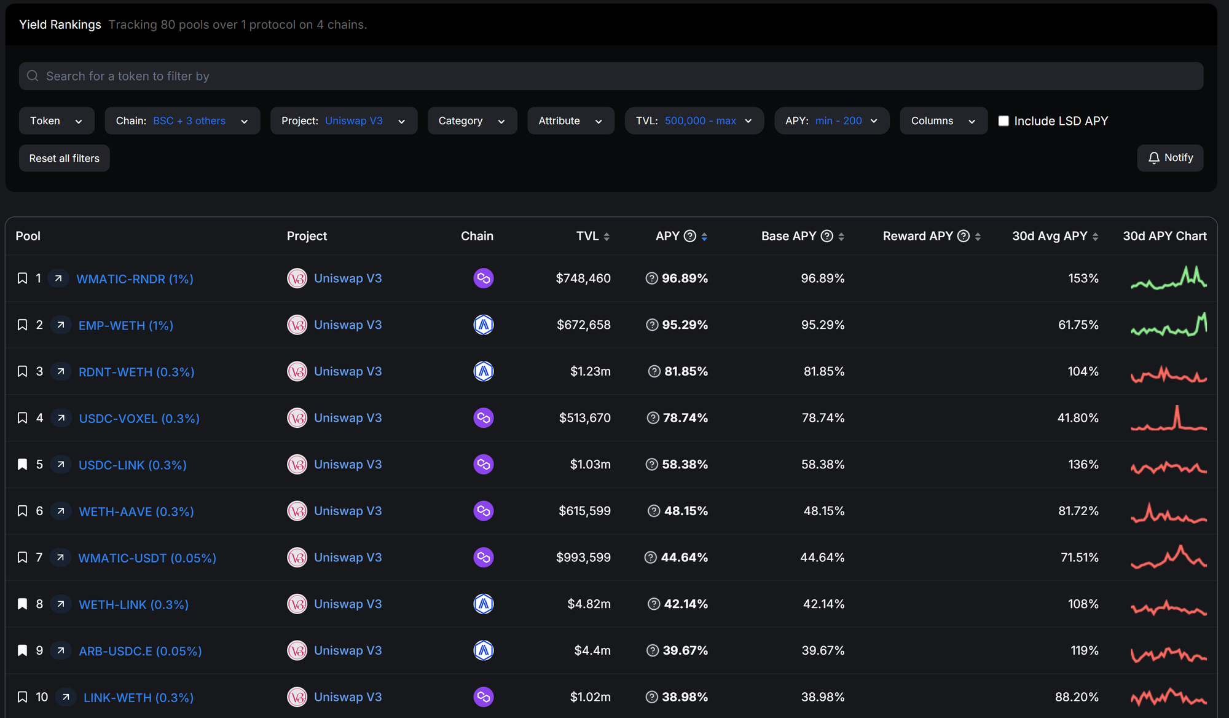Click the Reward APY help icon
The width and height of the screenshot is (1229, 718).
pos(964,236)
